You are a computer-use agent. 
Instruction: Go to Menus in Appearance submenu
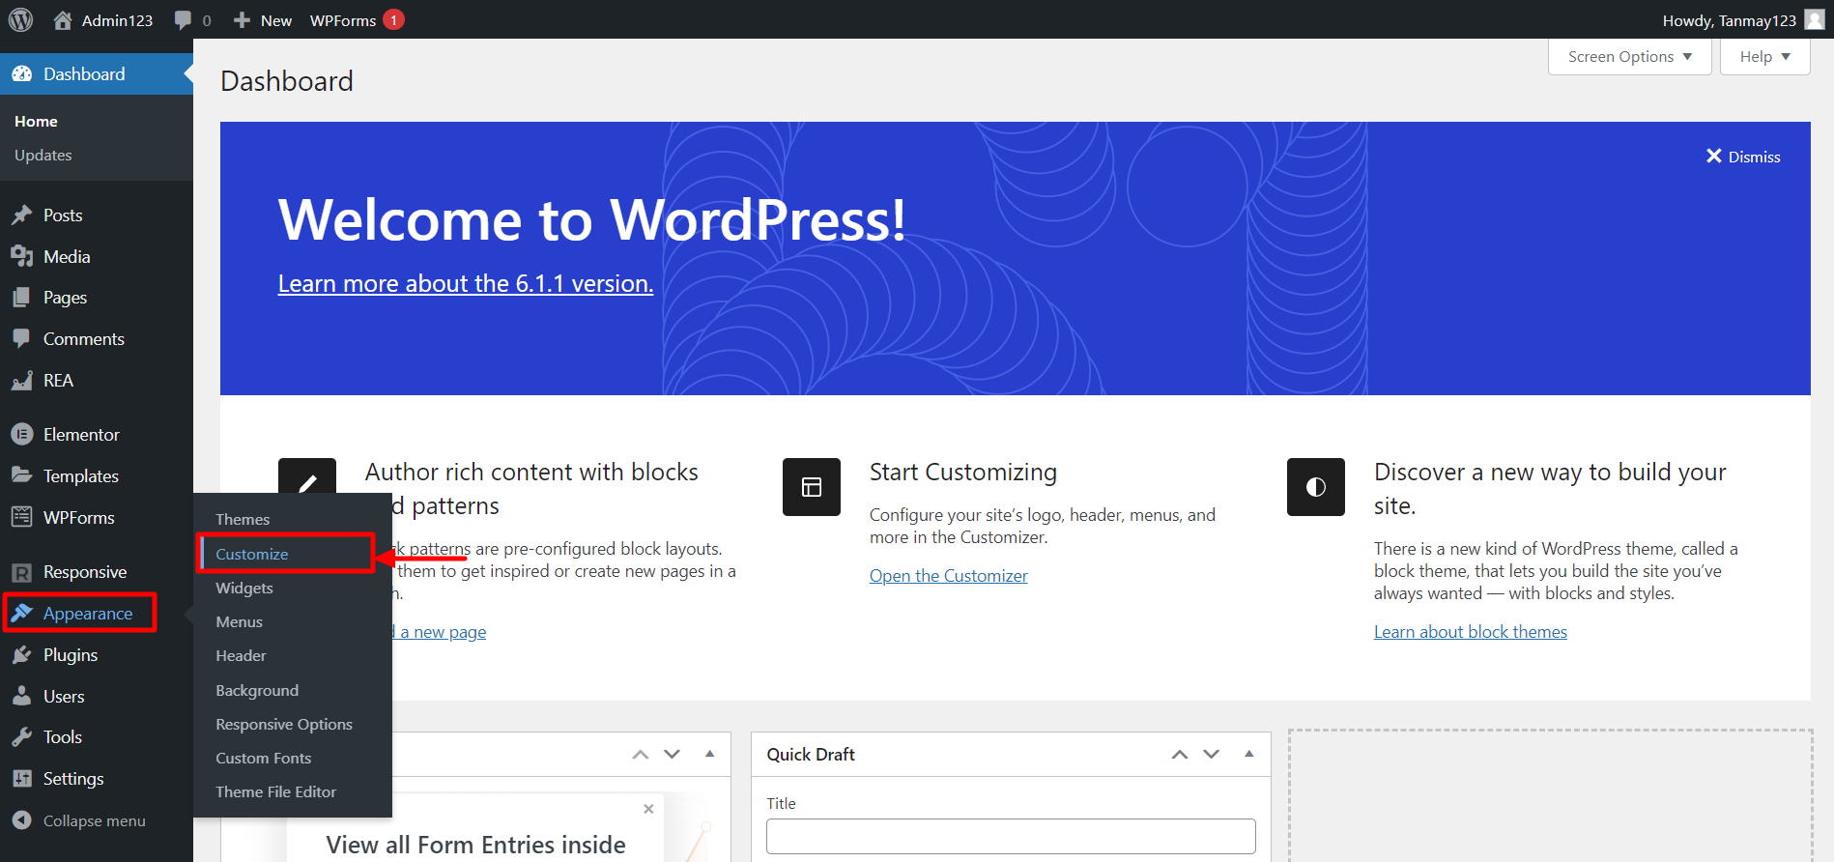coord(240,621)
